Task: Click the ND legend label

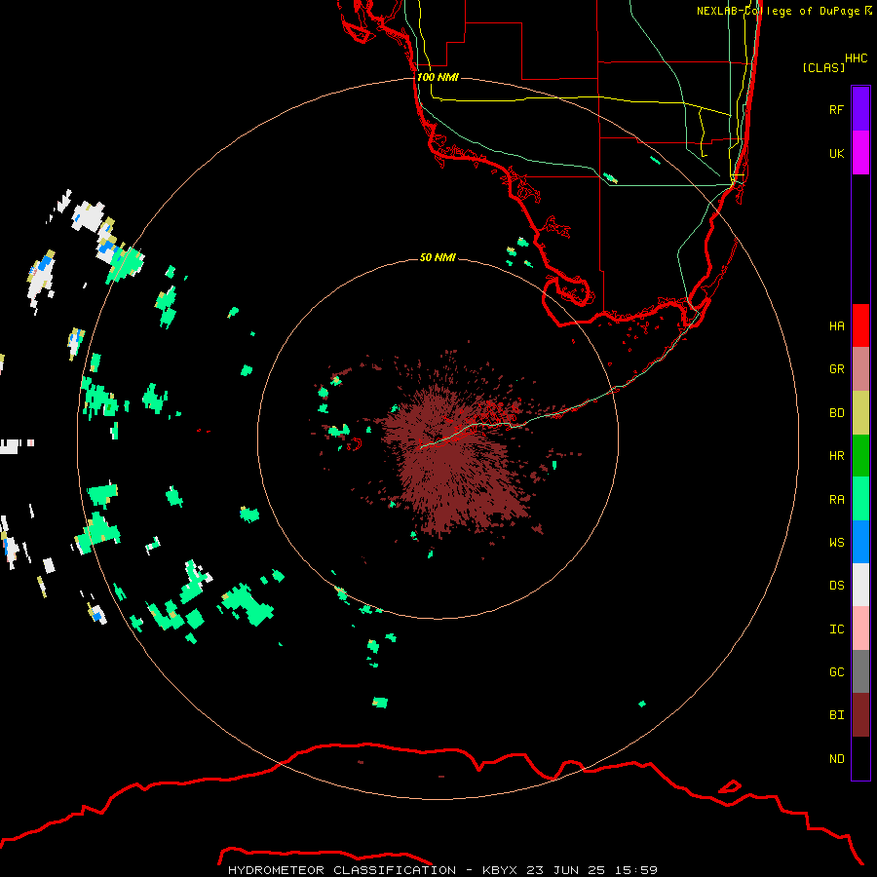Action: pyautogui.click(x=837, y=759)
